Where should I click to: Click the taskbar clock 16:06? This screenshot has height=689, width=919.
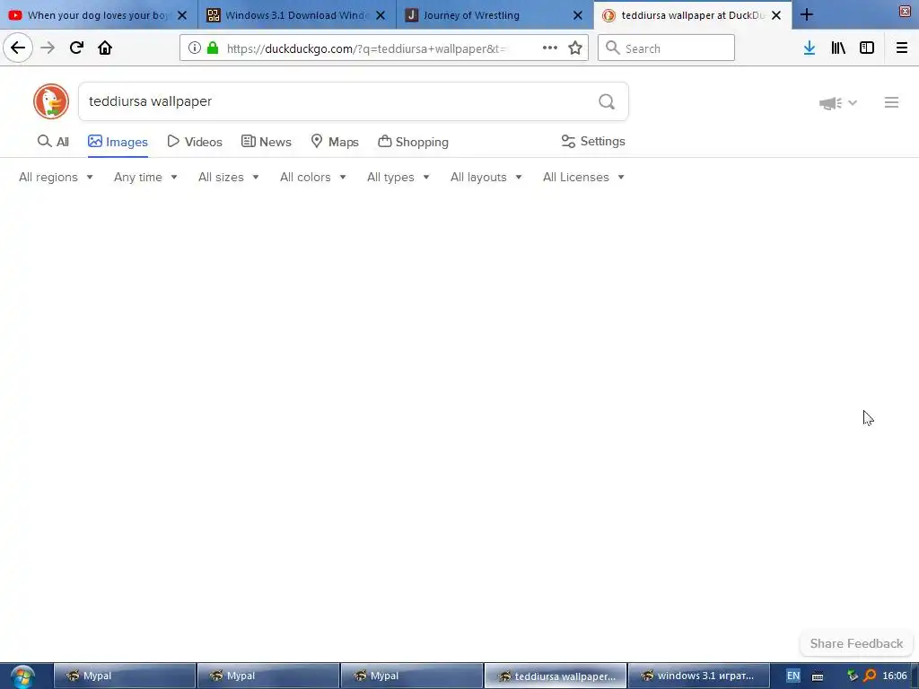(x=895, y=676)
